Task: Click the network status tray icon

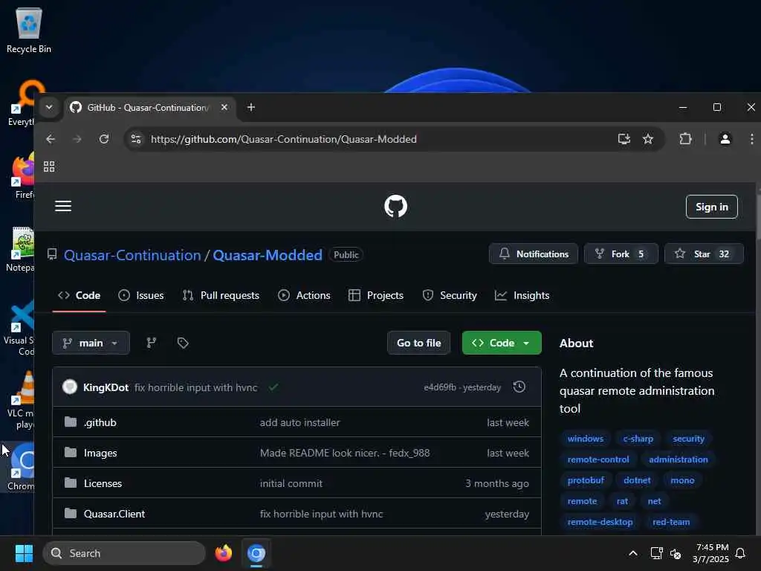Action: (x=656, y=553)
